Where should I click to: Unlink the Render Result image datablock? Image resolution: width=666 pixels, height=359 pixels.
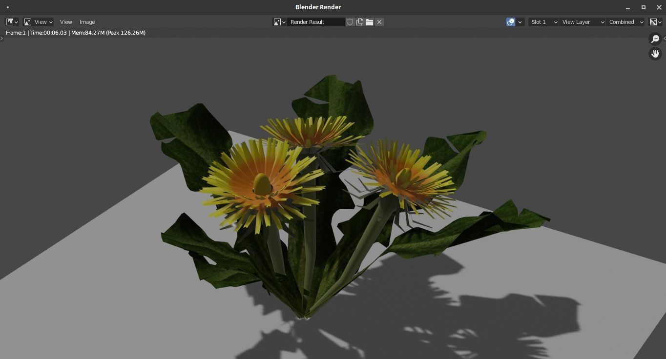379,22
